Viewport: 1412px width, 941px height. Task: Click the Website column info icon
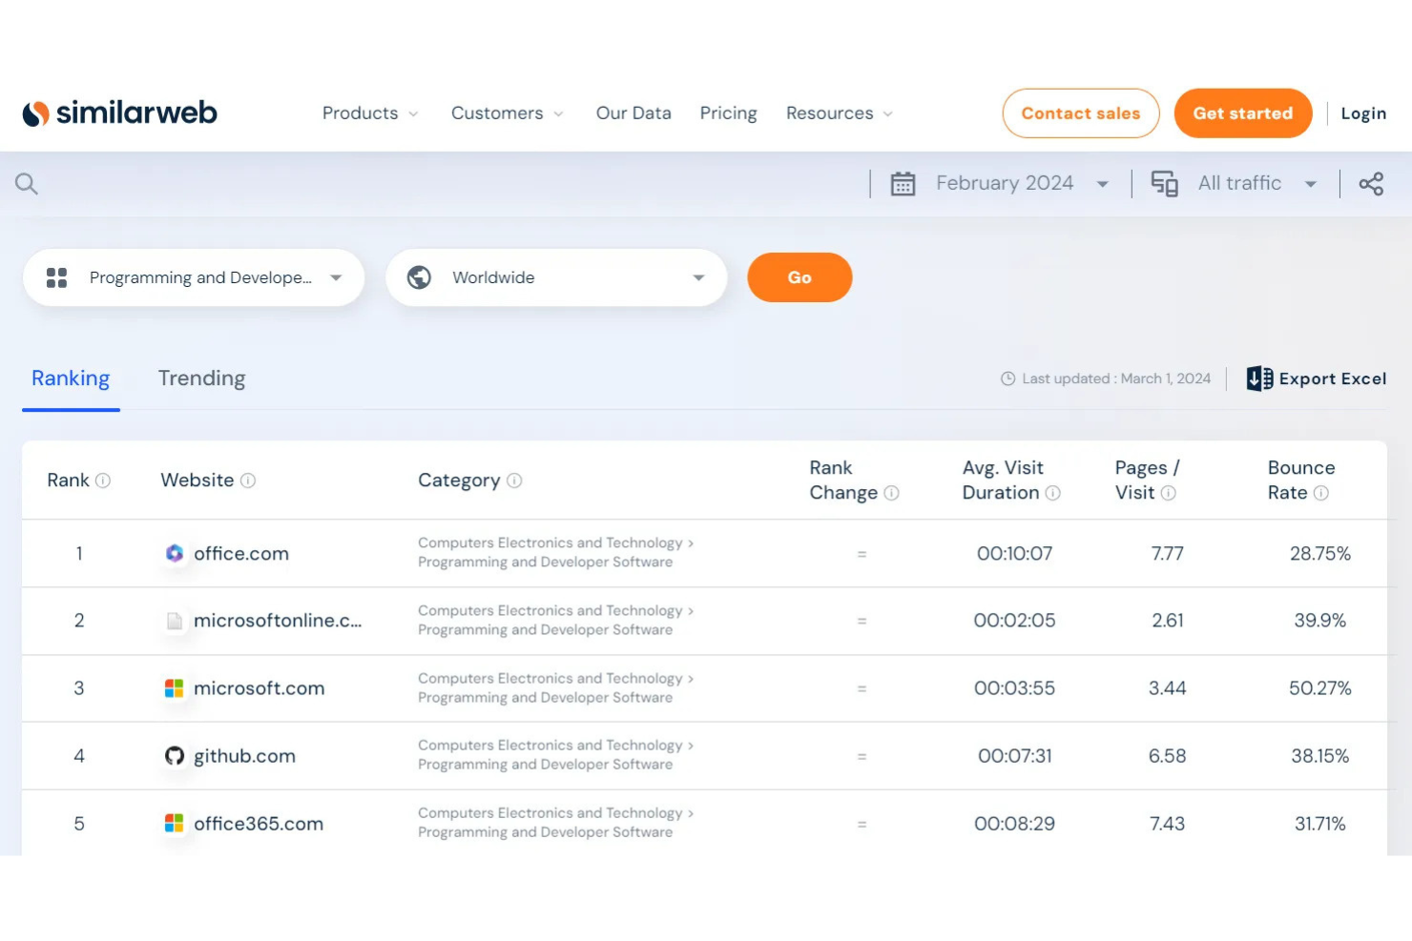coord(248,481)
